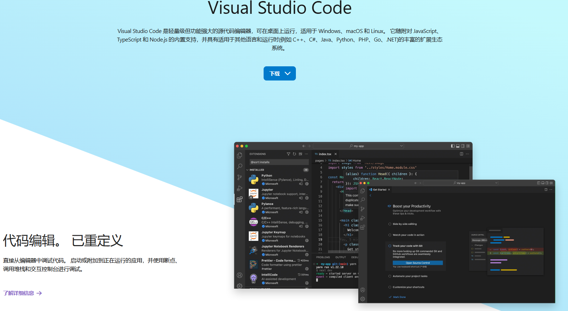This screenshot has width=568, height=311.
Task: Open manage gear for C/C++ extension
Action: point(307,226)
